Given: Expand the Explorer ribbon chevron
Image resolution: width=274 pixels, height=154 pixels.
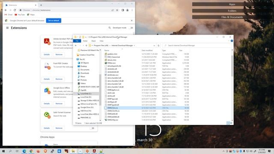Looking at the screenshot, I should click(x=229, y=41).
